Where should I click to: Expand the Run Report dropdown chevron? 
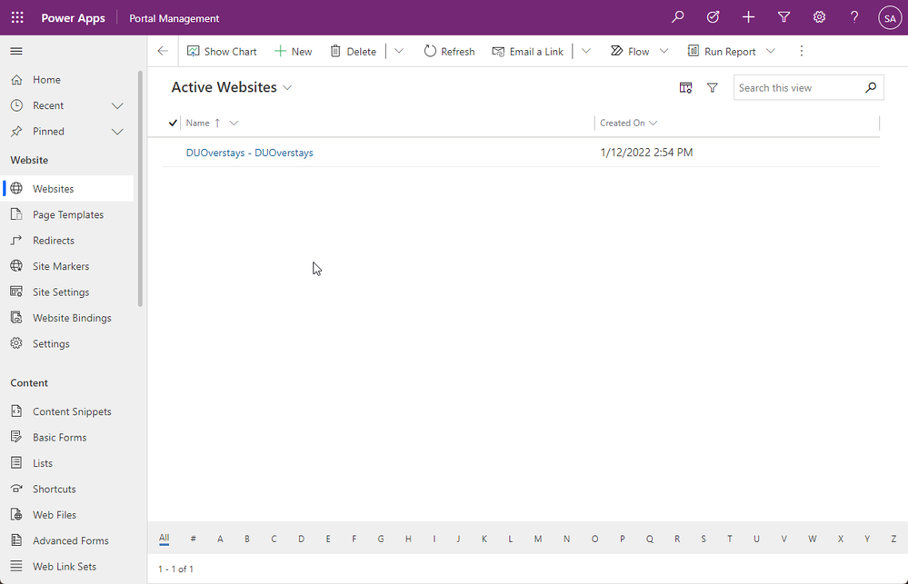pos(771,51)
